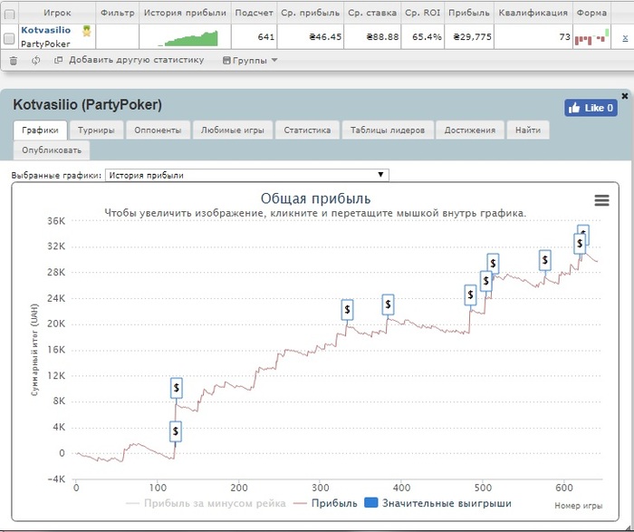Viewport: 634px width, 532px height.
Task: Toggle Прибыль за минусом рейка legend
Action: [207, 504]
